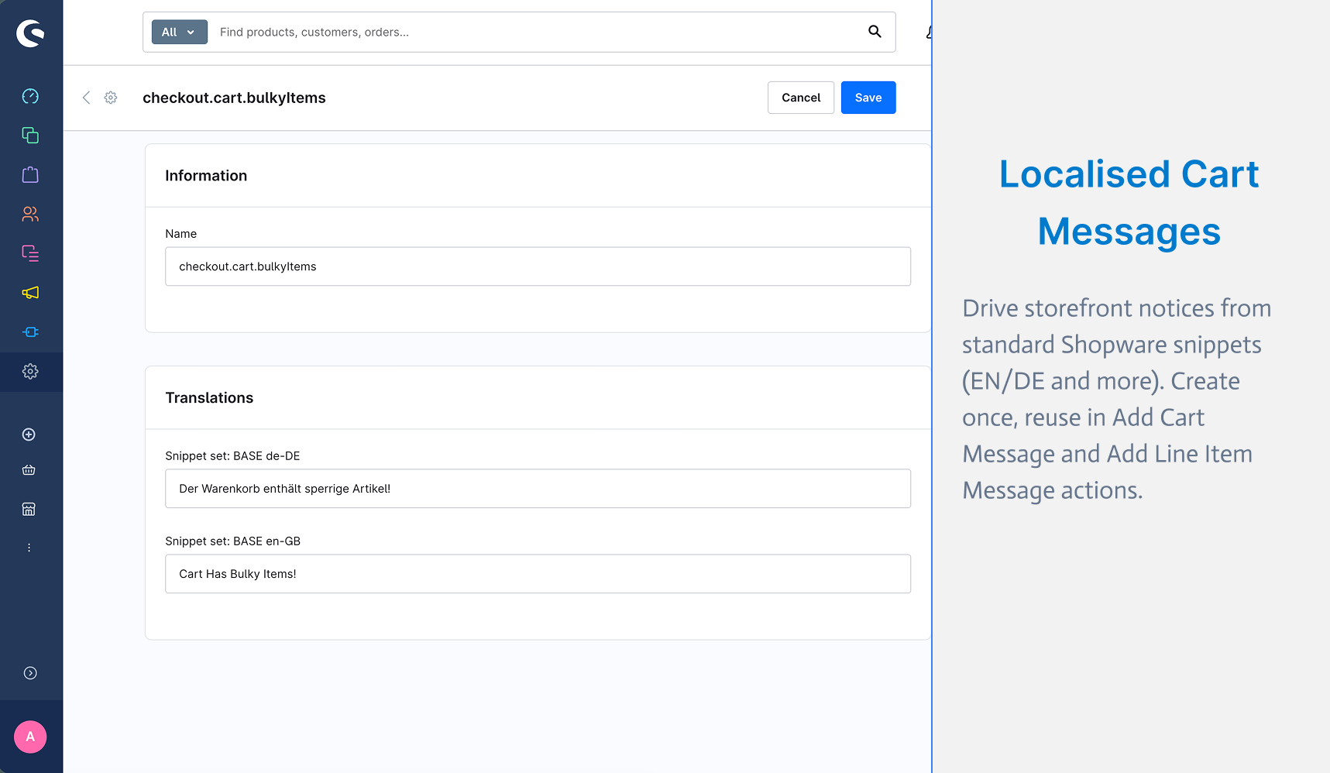The height and width of the screenshot is (773, 1330).
Task: Click the BASE de-DE translation field
Action: coord(538,489)
